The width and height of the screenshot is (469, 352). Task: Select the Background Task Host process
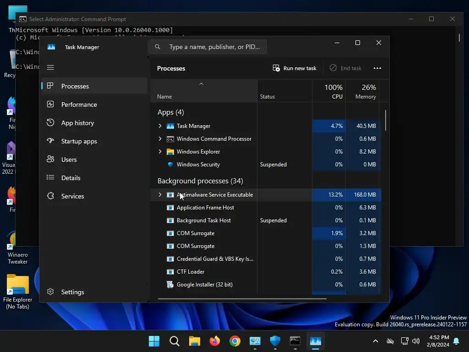(266, 220)
